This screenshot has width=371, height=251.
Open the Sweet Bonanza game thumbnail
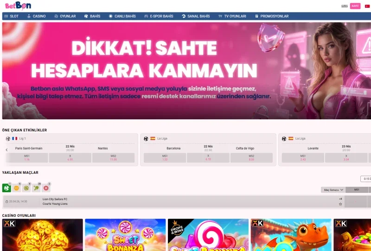pyautogui.click(x=125, y=235)
